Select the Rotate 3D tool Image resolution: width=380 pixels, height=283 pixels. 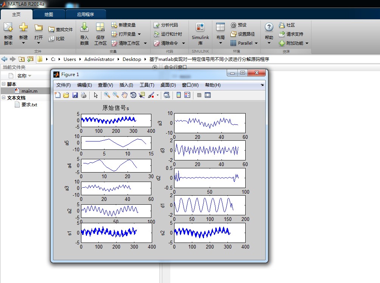[x=133, y=95]
